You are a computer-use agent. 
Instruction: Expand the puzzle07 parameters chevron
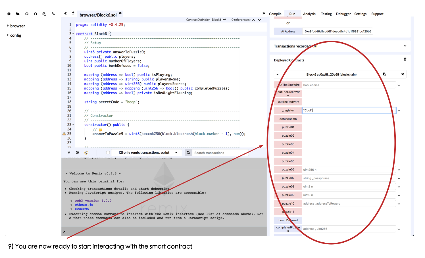399,178
